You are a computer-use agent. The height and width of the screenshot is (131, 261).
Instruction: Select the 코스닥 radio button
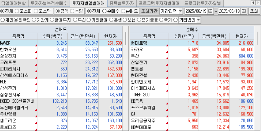coord(36,11)
